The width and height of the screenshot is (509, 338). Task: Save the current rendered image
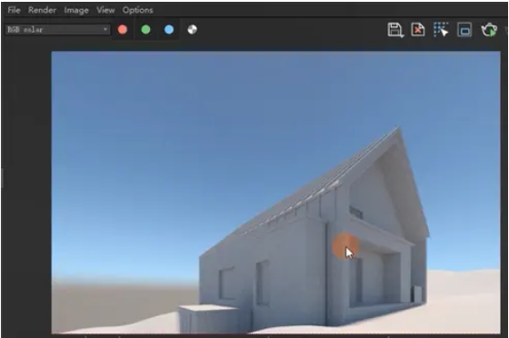point(395,30)
